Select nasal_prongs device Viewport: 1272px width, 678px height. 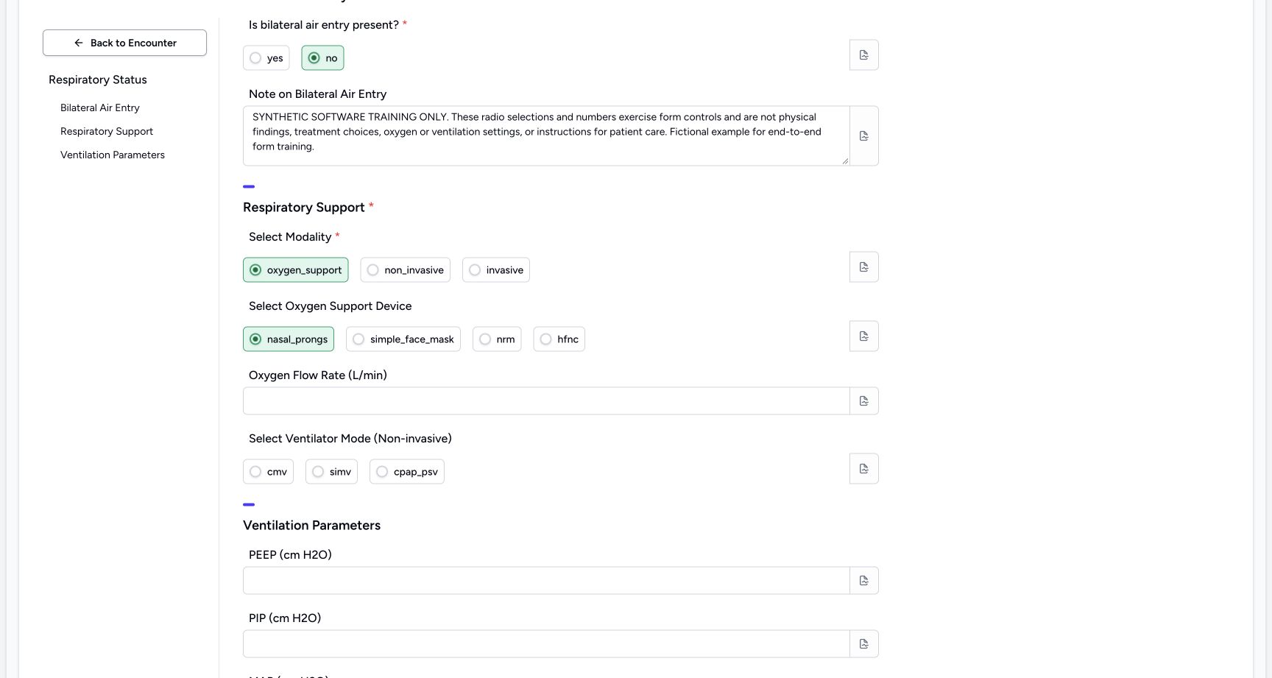289,339
